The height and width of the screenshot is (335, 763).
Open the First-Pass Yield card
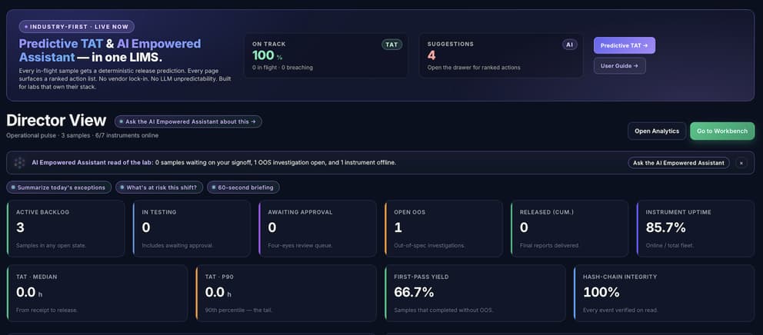(475, 294)
